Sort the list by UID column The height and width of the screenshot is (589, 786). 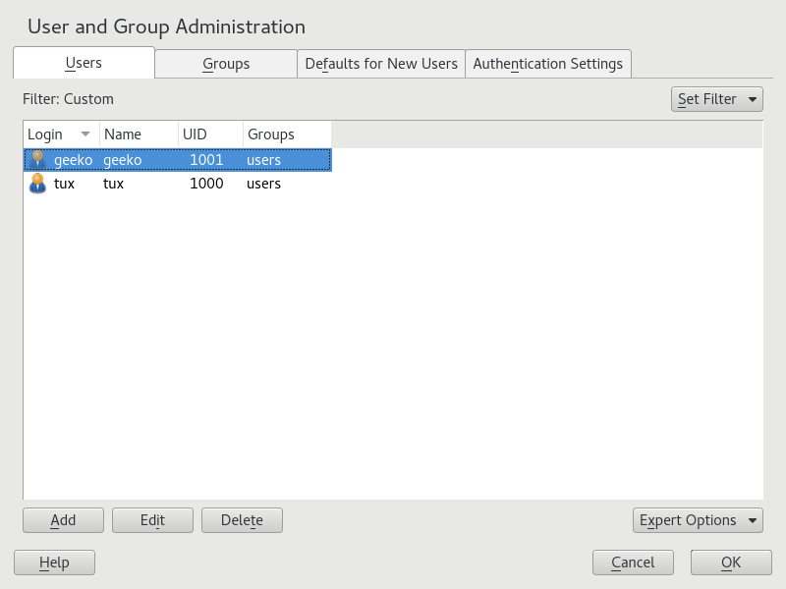pos(209,134)
